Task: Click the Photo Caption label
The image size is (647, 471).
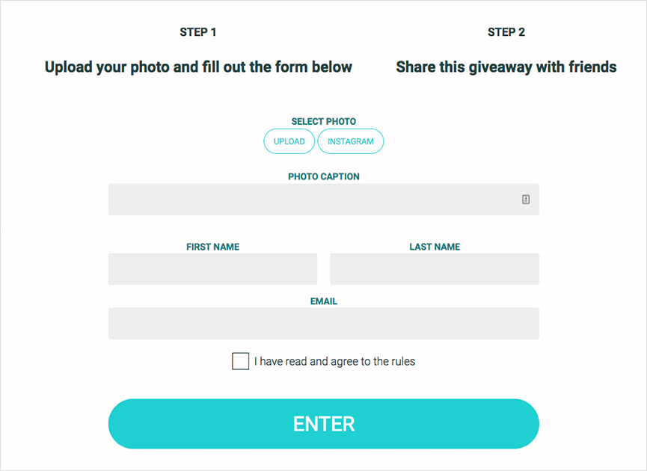Action: tap(323, 176)
